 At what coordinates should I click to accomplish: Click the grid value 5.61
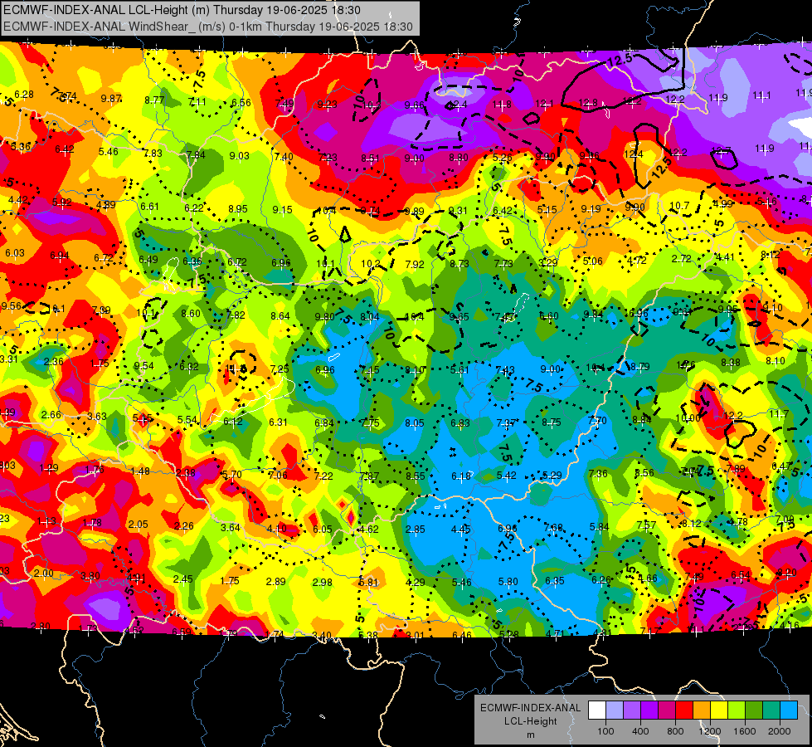coord(459,370)
